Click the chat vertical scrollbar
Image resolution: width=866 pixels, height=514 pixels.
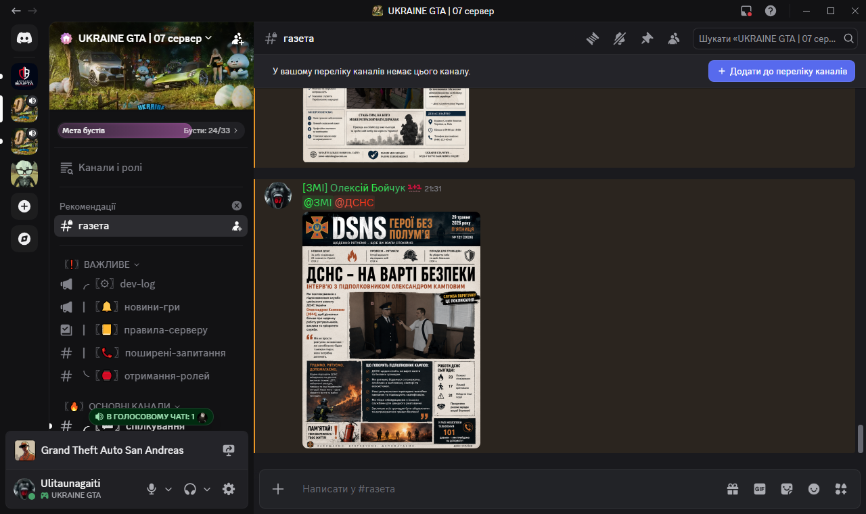(x=861, y=439)
